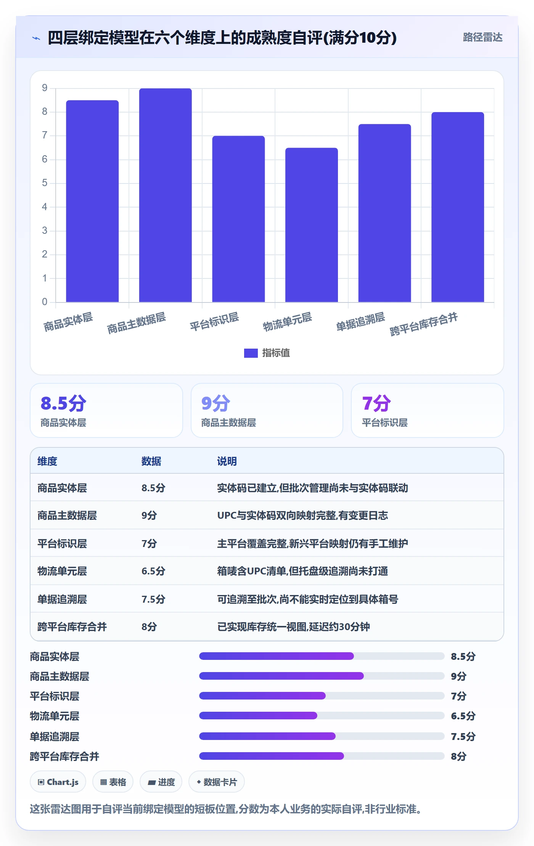Screen dimensions: 534x846
Task: Click table text '可追溯至批次,尚不能实时定位到具体箱号'
Action: coord(307,599)
